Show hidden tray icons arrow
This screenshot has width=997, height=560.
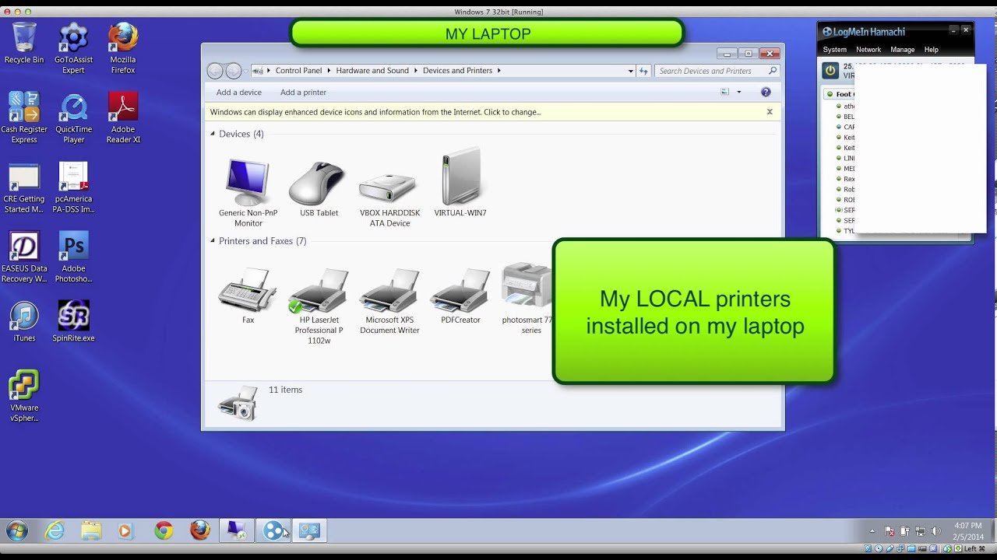[872, 531]
